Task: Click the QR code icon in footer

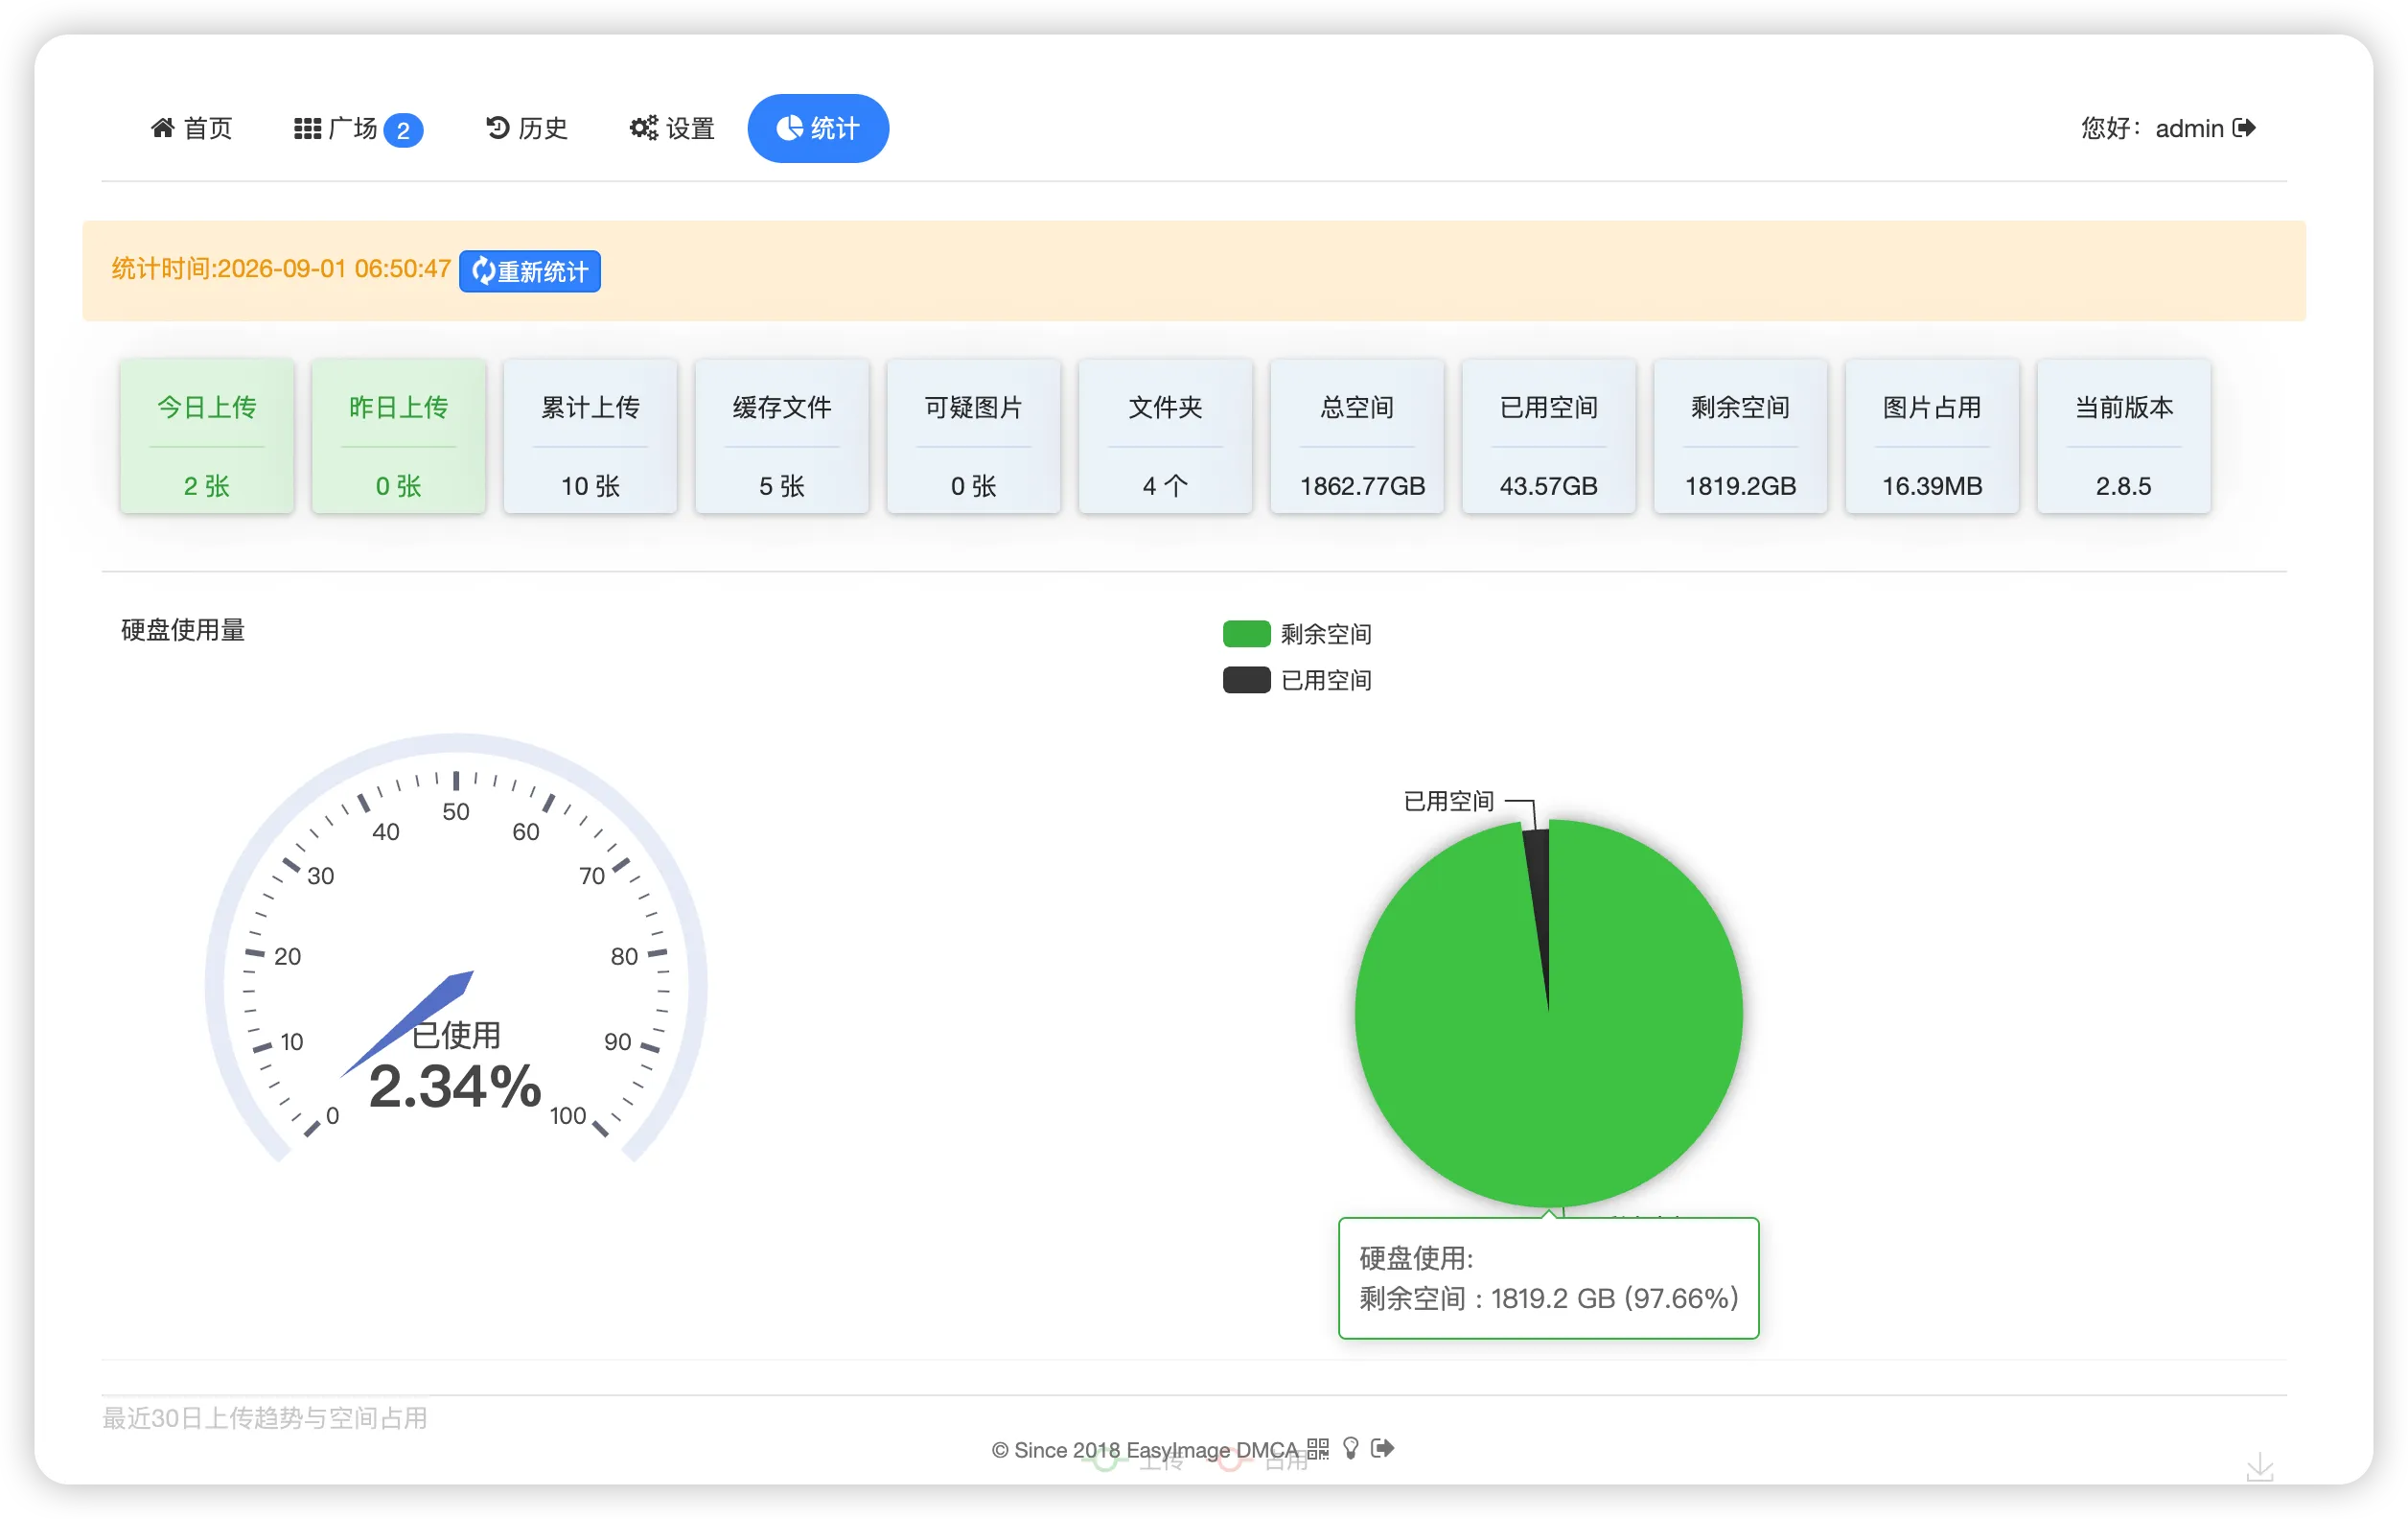Action: pyautogui.click(x=1318, y=1449)
